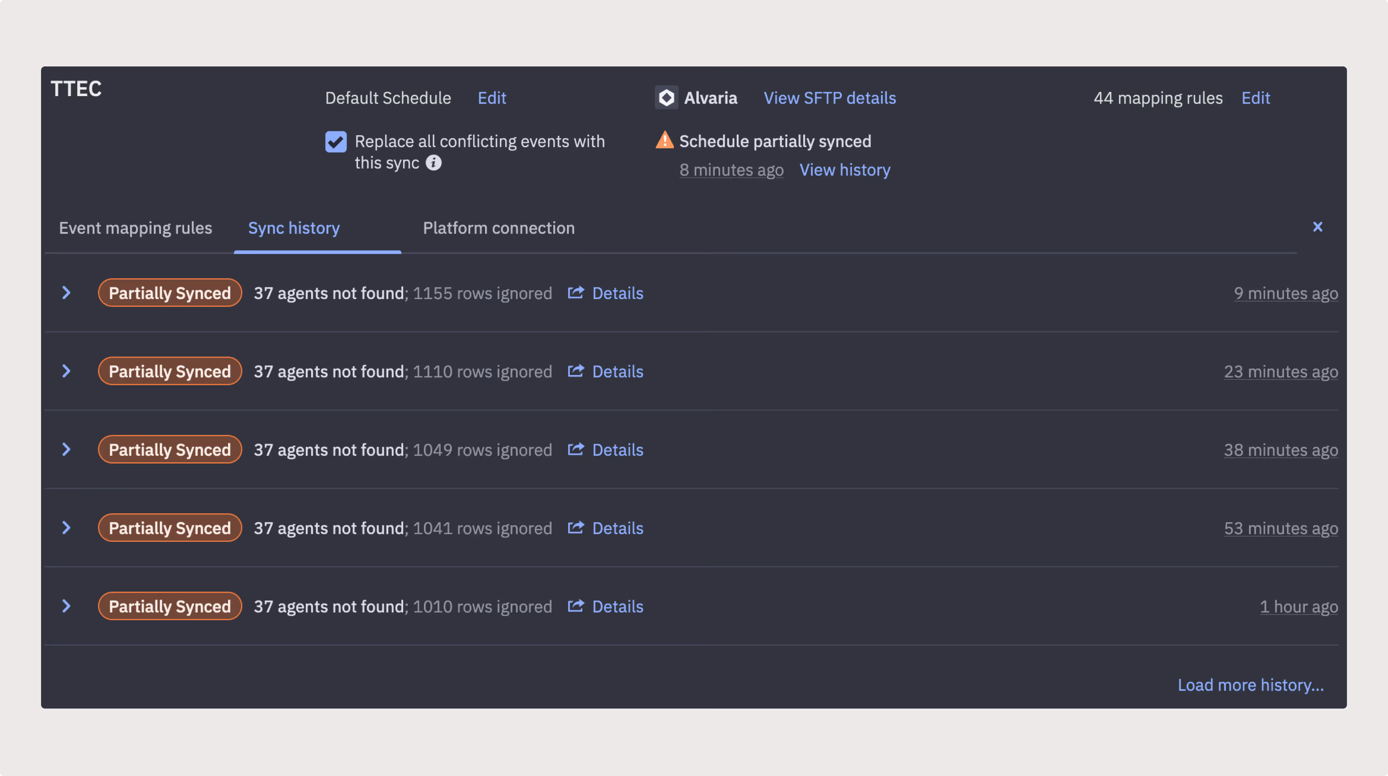Expand the sync entry from 53 minutes ago
The width and height of the screenshot is (1388, 776).
tap(66, 527)
